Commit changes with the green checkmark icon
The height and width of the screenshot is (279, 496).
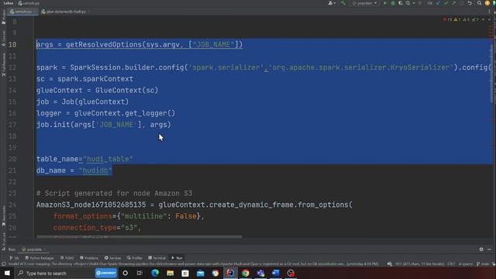coord(446,3)
